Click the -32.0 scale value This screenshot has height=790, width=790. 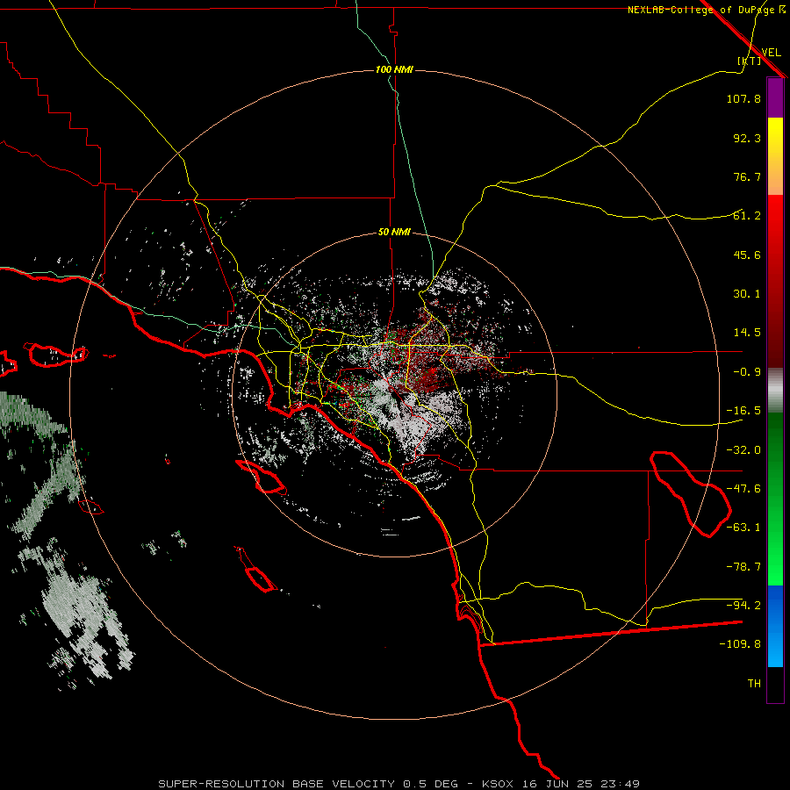743,450
